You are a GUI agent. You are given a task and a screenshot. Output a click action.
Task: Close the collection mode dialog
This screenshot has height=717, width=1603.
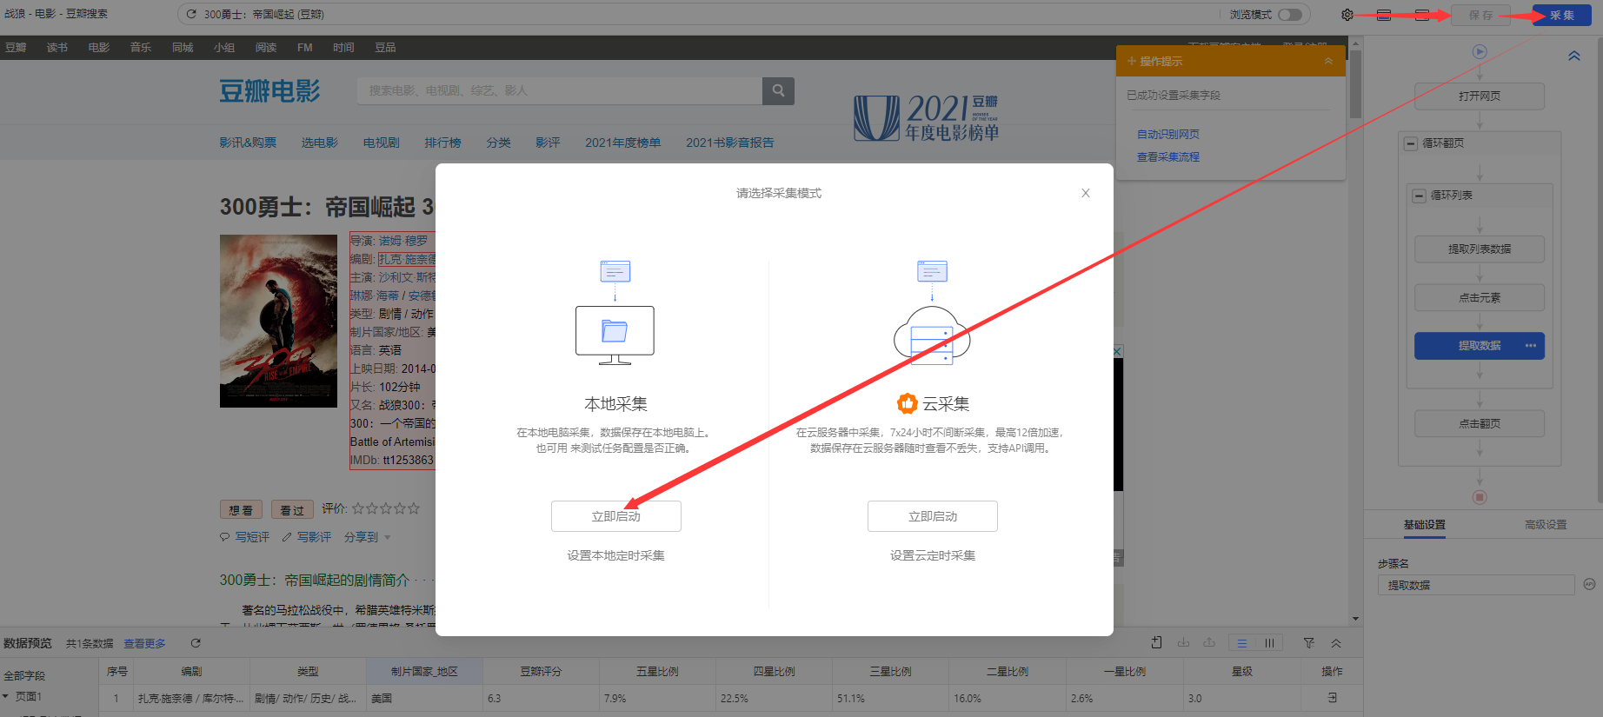(1085, 193)
